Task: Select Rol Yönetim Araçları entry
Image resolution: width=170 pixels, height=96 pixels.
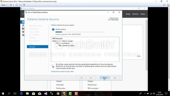Action: point(62,43)
